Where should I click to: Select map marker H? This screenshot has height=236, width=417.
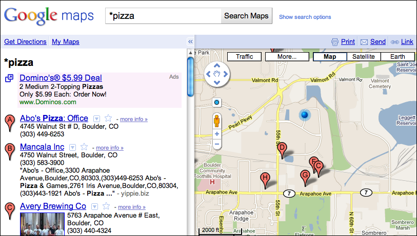click(x=265, y=180)
